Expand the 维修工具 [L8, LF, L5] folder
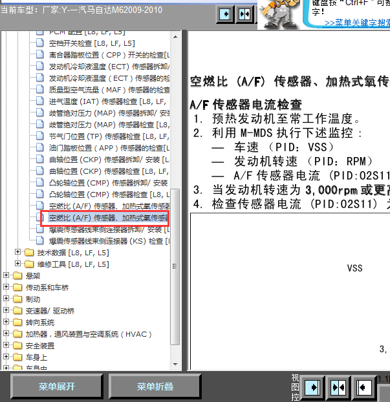The height and width of the screenshot is (402, 390). [17, 263]
